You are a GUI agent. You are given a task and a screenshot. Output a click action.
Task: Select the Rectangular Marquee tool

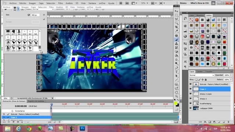point(177,15)
